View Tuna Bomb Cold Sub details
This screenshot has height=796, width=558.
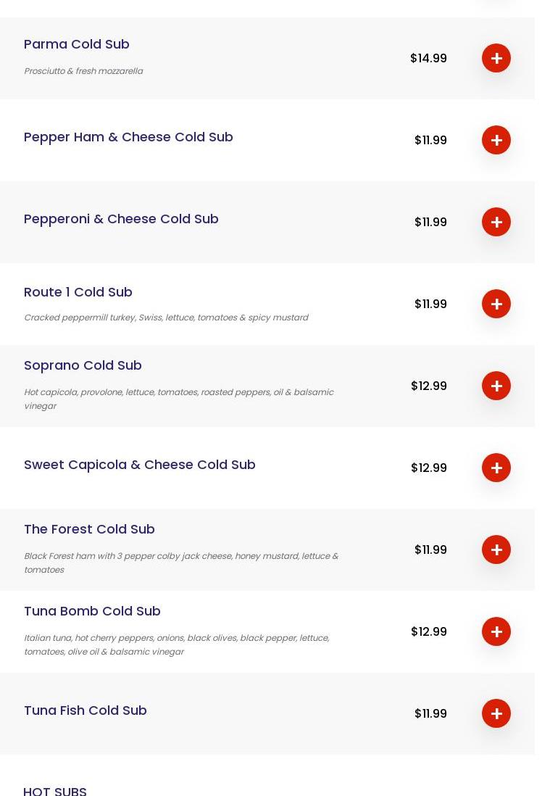point(92,611)
